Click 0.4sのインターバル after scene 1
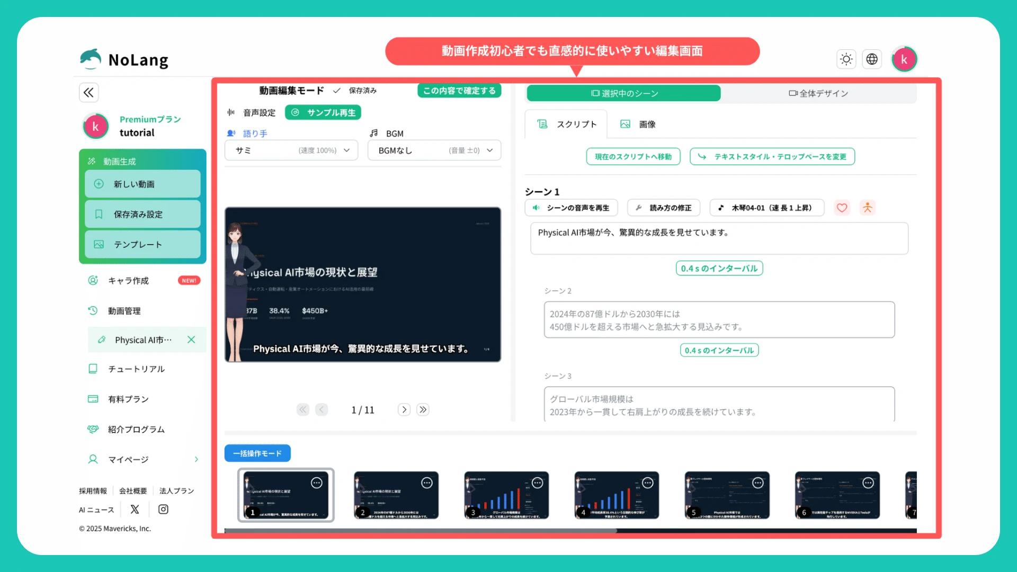1017x572 pixels. point(719,269)
